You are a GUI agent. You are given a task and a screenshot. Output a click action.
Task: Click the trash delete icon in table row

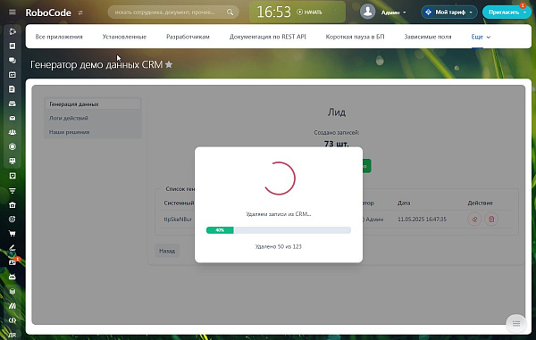[x=491, y=220]
